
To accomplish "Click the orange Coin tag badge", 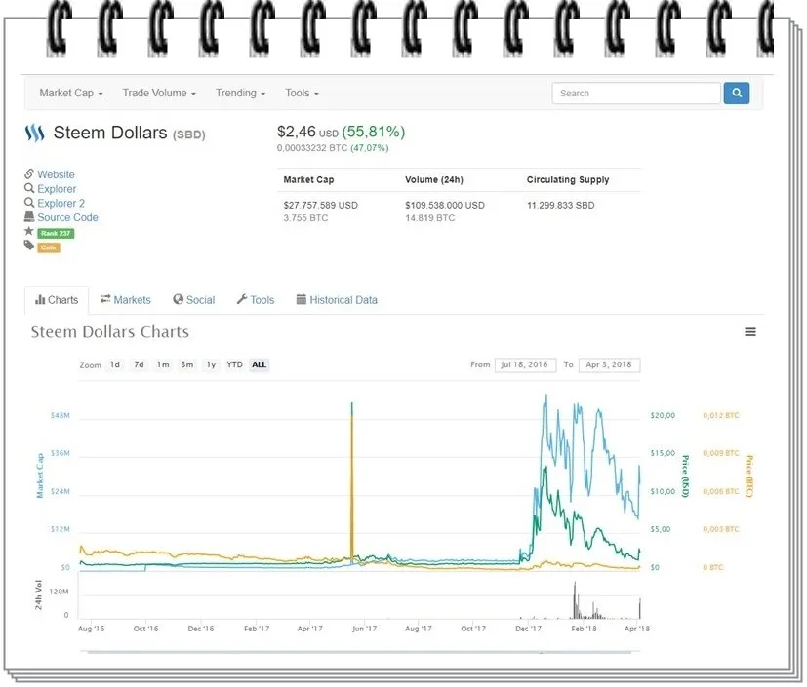I will click(49, 248).
